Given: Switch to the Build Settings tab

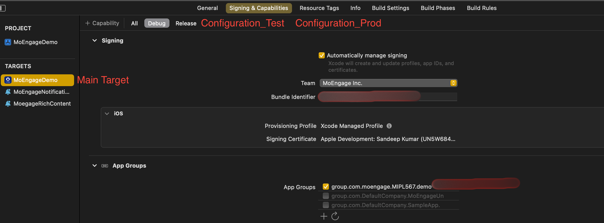Looking at the screenshot, I should tap(390, 8).
